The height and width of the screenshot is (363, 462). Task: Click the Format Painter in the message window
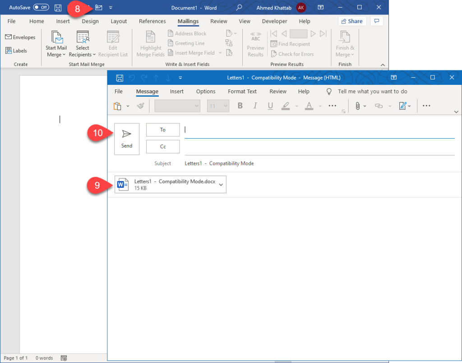click(140, 106)
